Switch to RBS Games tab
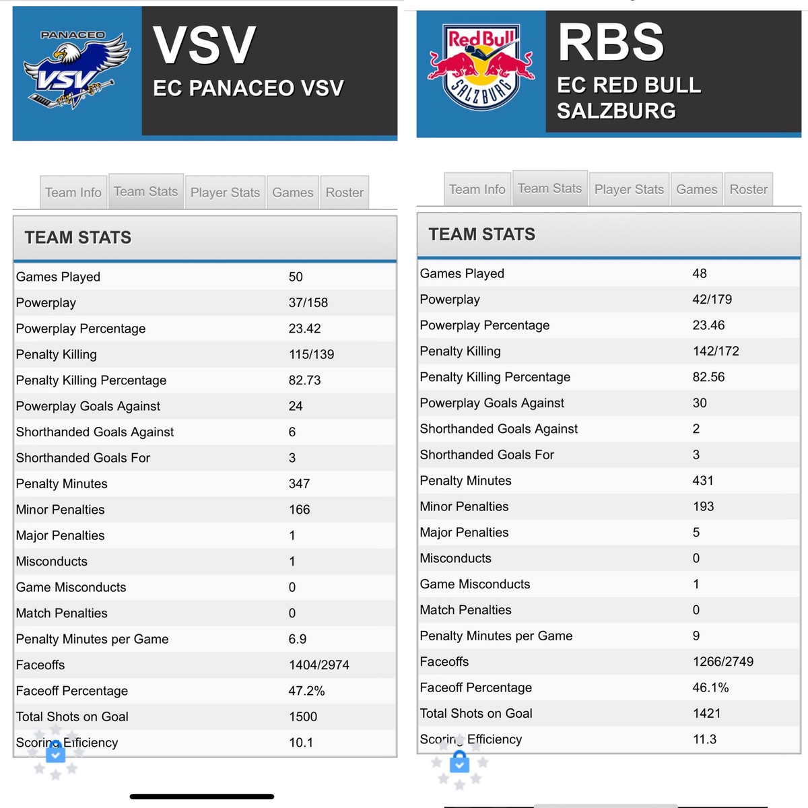 697,189
